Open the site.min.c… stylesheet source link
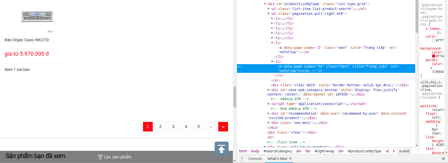Image resolution: width=448 pixels, height=163 pixels. [x=431, y=82]
